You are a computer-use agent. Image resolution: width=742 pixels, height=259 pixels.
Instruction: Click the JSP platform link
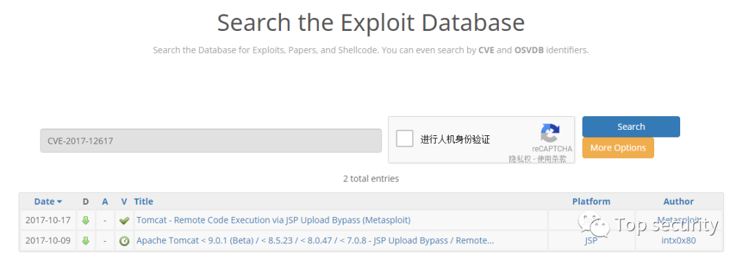point(591,240)
